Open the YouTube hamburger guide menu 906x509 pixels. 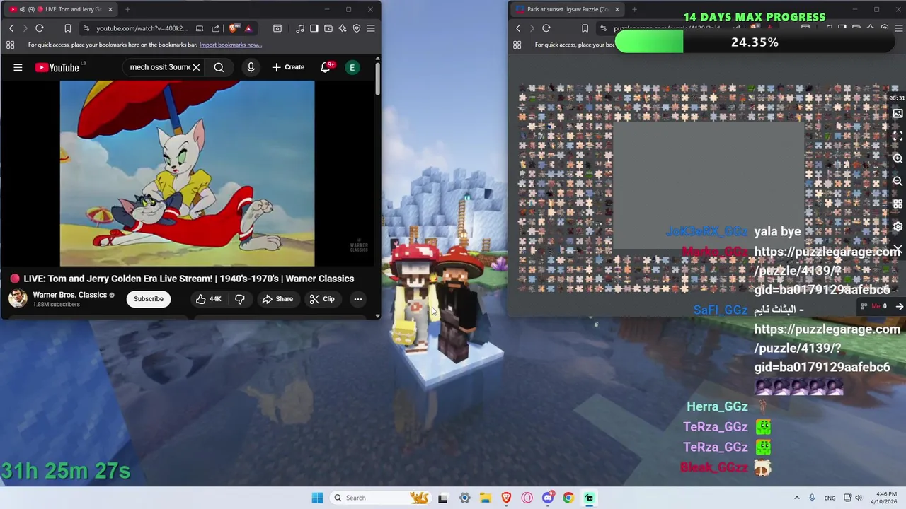(x=18, y=67)
